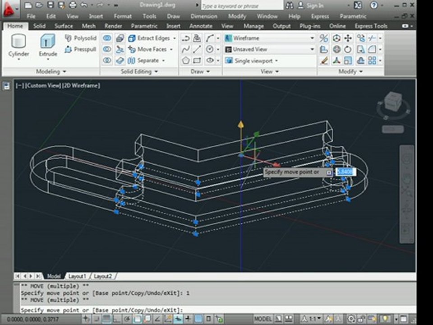
Task: Toggle Object Snap in status bar
Action: (x=138, y=319)
